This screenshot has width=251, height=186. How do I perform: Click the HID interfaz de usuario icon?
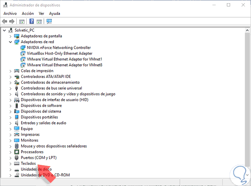pyautogui.click(x=17, y=100)
